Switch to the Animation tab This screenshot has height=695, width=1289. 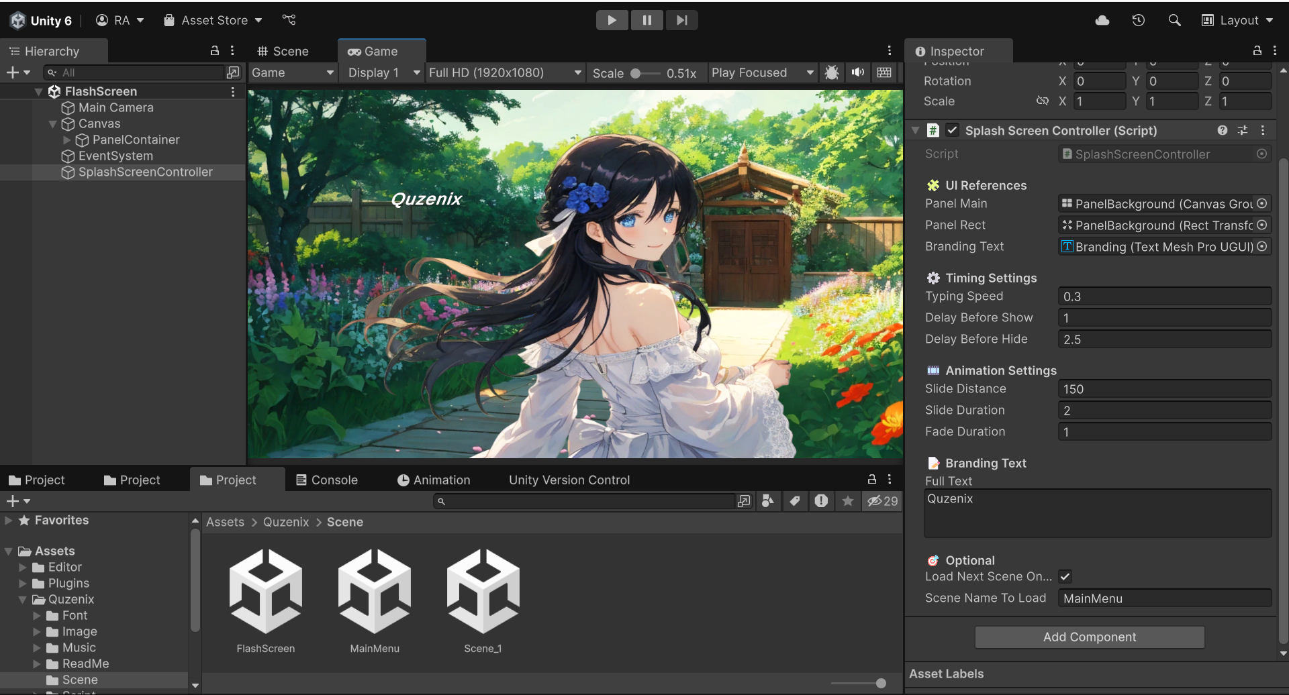click(434, 480)
